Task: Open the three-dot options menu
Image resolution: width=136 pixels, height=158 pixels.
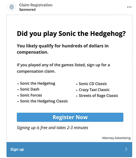Action: coord(129,7)
